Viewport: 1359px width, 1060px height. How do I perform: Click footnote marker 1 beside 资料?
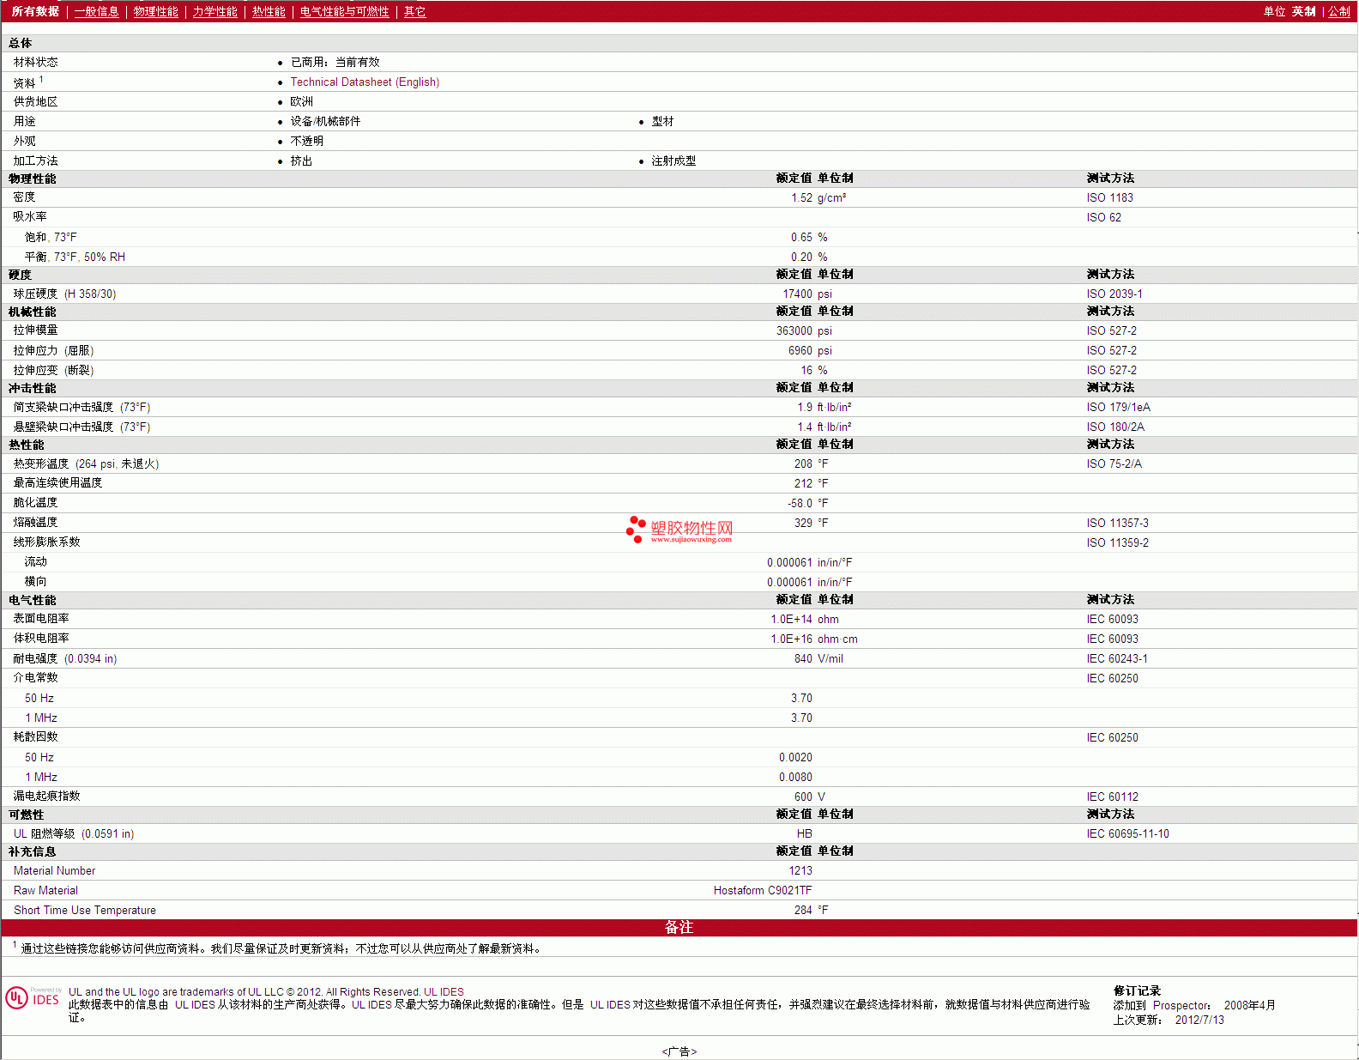pyautogui.click(x=41, y=79)
